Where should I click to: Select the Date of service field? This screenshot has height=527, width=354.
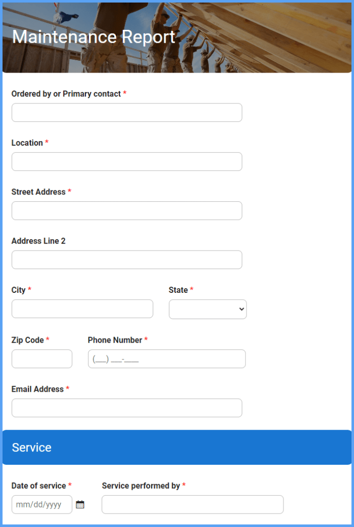tap(39, 504)
